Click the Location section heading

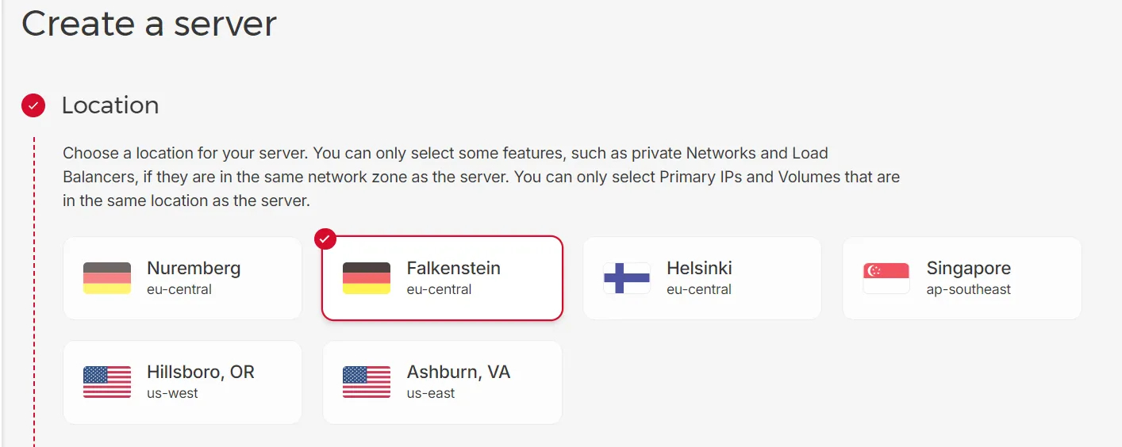click(x=110, y=105)
